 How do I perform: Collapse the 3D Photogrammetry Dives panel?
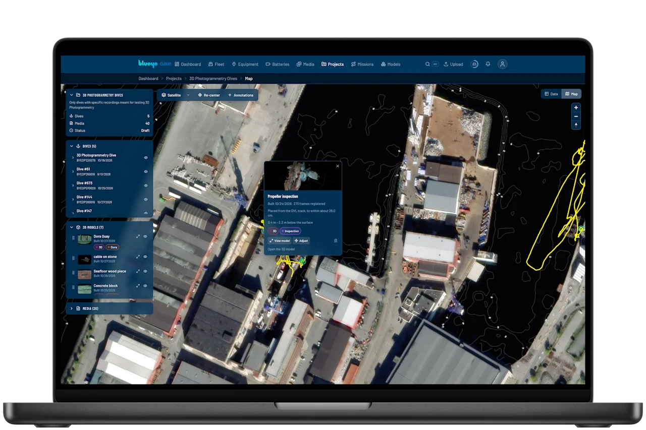[x=72, y=95]
